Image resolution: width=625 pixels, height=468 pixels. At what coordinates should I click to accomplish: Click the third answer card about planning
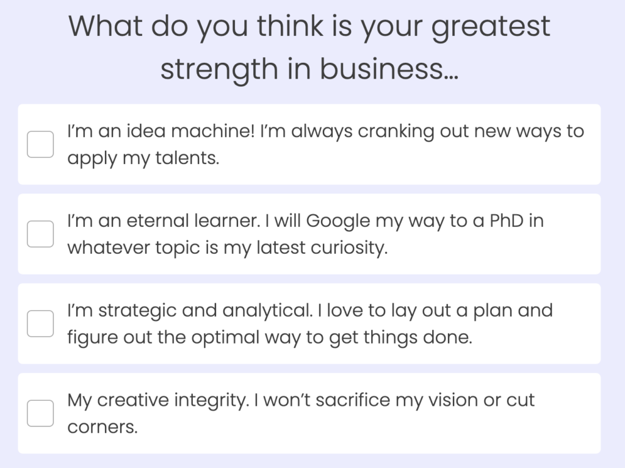click(x=309, y=323)
